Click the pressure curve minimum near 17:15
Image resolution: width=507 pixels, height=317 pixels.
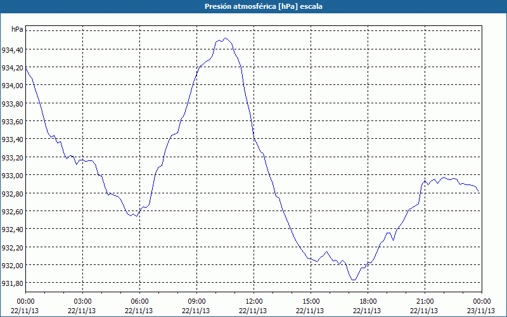click(x=354, y=280)
